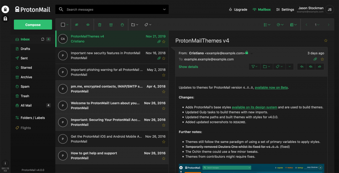This screenshot has height=173, width=339.
Task: Open more message actions chevron dropdown
Action: tap(289, 67)
